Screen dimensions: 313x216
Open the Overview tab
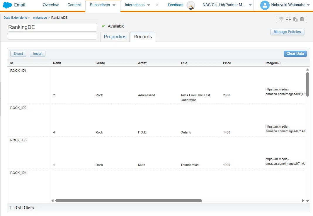click(x=51, y=5)
